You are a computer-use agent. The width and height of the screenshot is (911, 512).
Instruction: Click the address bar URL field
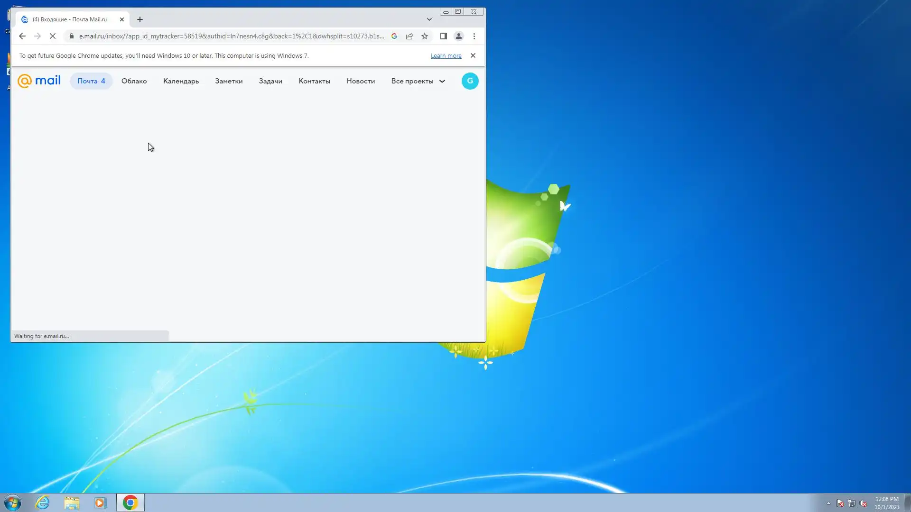tap(231, 36)
